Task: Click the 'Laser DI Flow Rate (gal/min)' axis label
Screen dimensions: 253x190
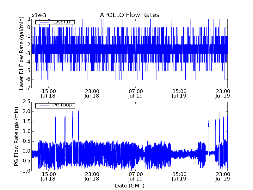Action: click(x=21, y=53)
